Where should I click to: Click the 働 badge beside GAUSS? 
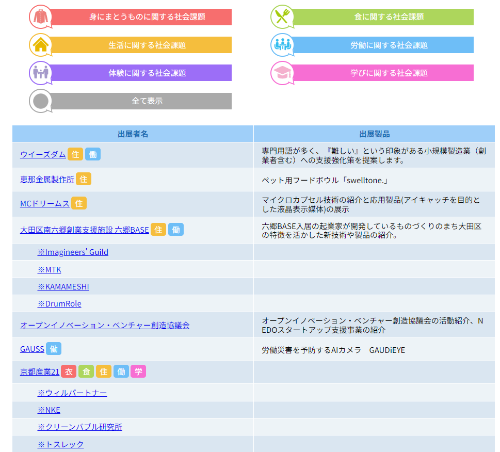pyautogui.click(x=54, y=349)
